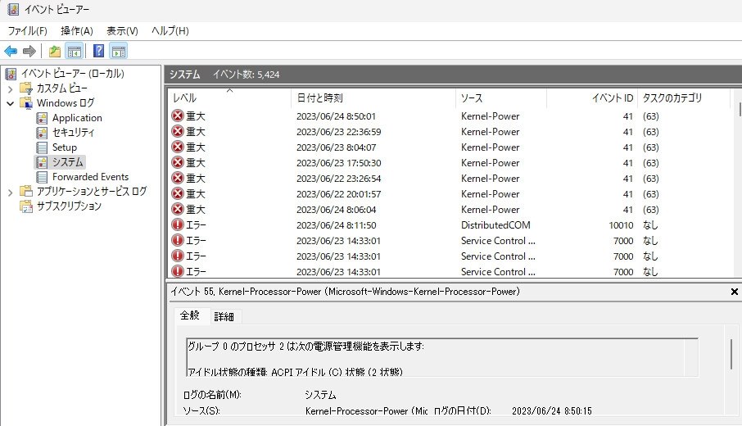This screenshot has height=426, width=742.
Task: Select the date 2023/06/23 17:50:30
Action: point(339,163)
